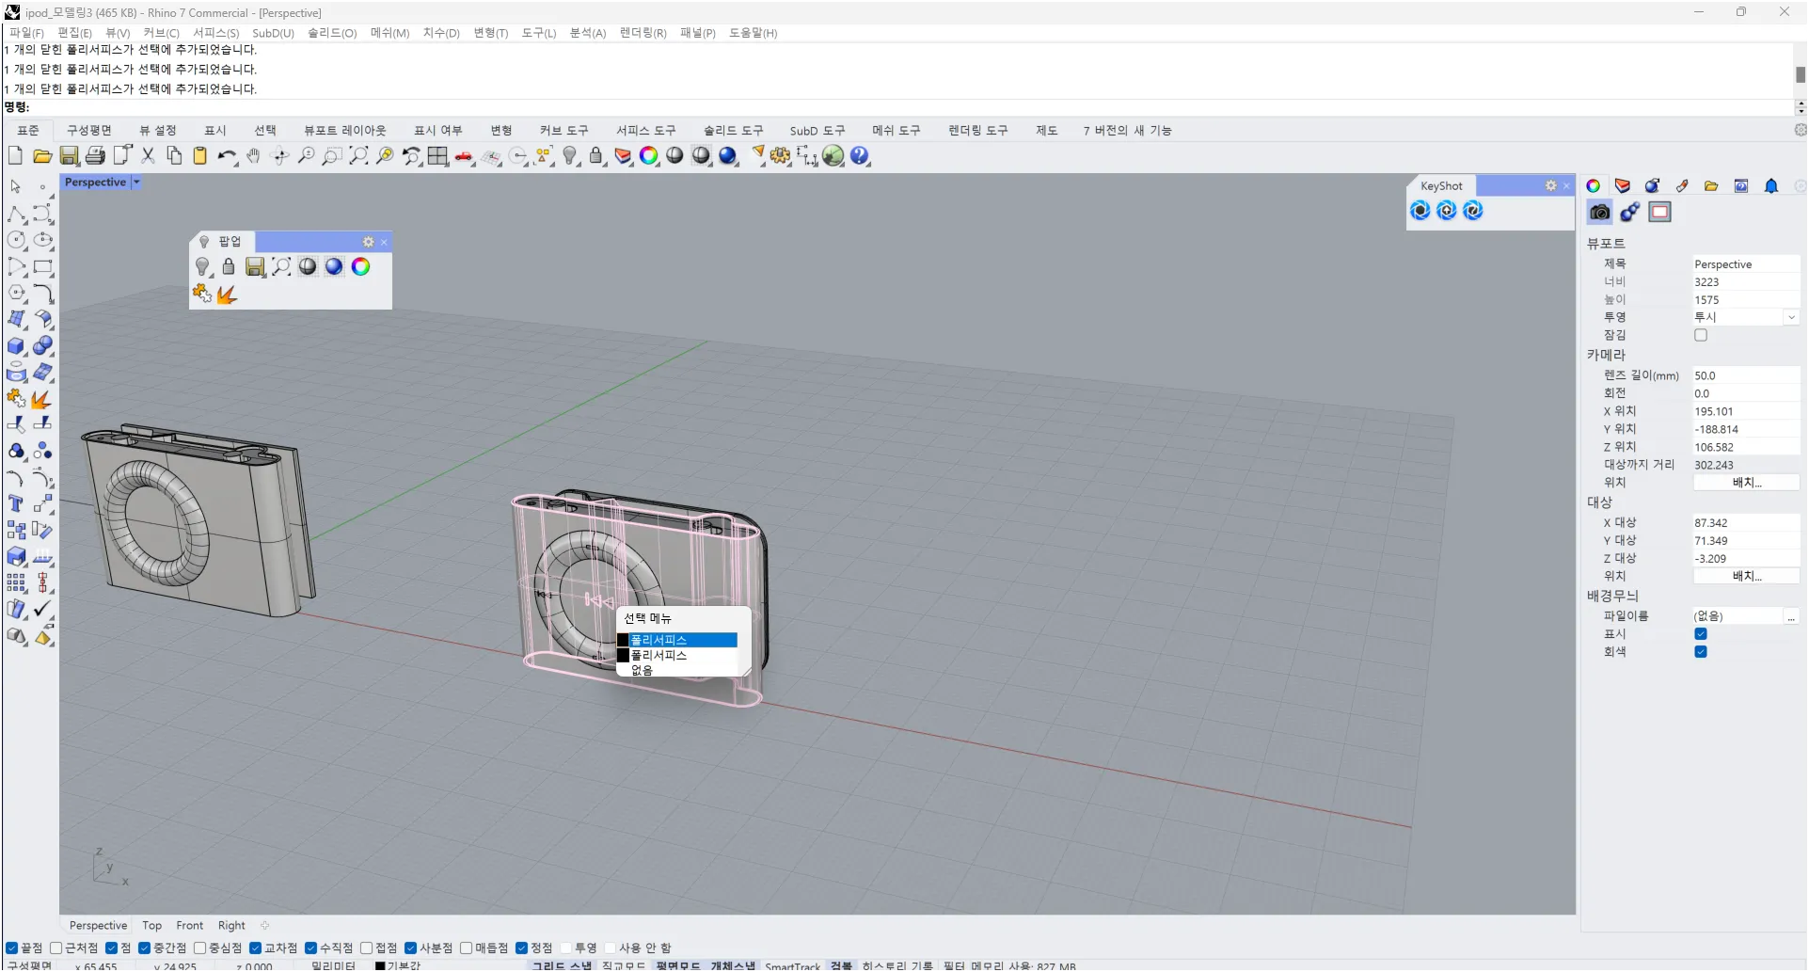Click the New file icon
The image size is (1809, 972).
click(x=15, y=156)
